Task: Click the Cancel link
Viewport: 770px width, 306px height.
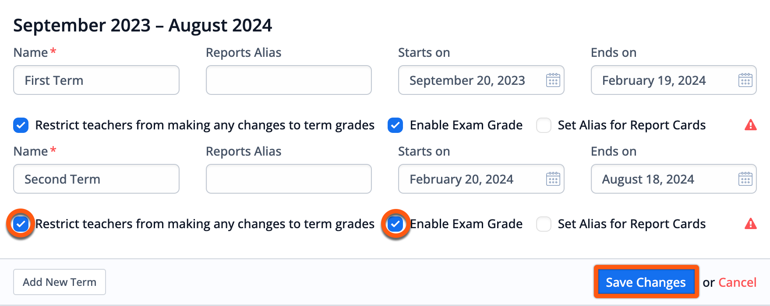Action: (737, 282)
